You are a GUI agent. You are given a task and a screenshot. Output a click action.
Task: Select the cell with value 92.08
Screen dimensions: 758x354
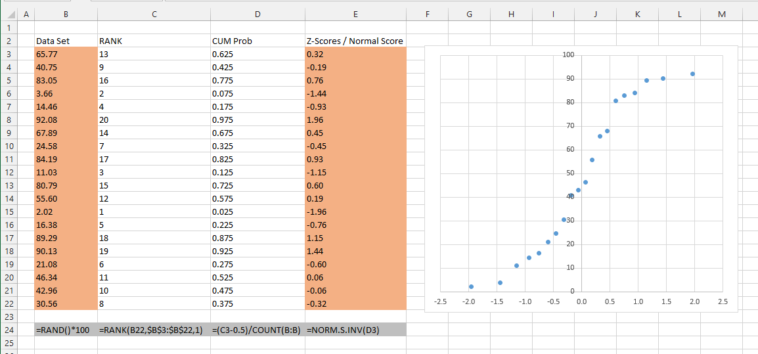point(66,120)
